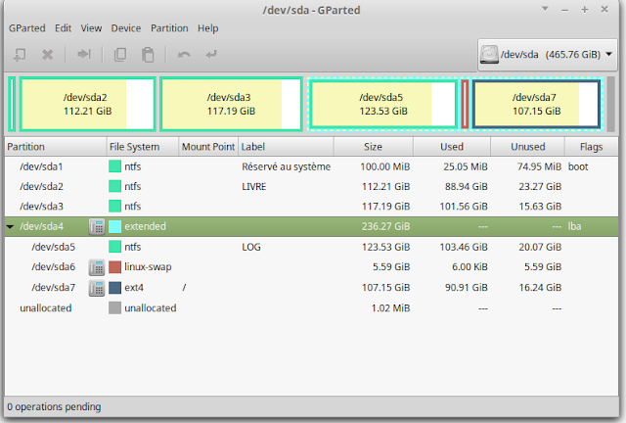
Task: Select the /dev/sda3 row in the list
Action: 311,207
